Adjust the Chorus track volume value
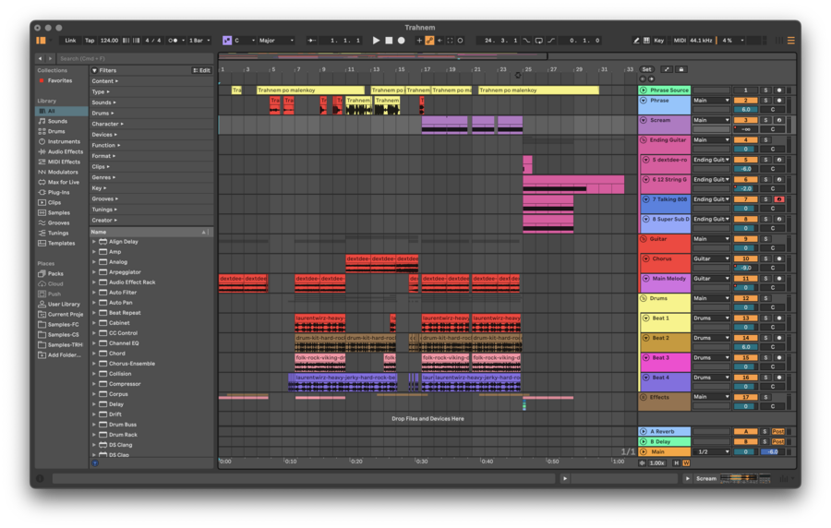831x528 pixels. pyautogui.click(x=745, y=269)
